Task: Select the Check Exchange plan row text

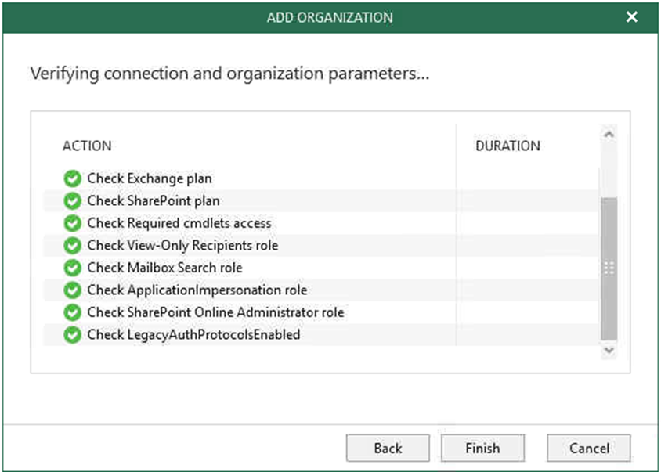Action: [x=150, y=178]
